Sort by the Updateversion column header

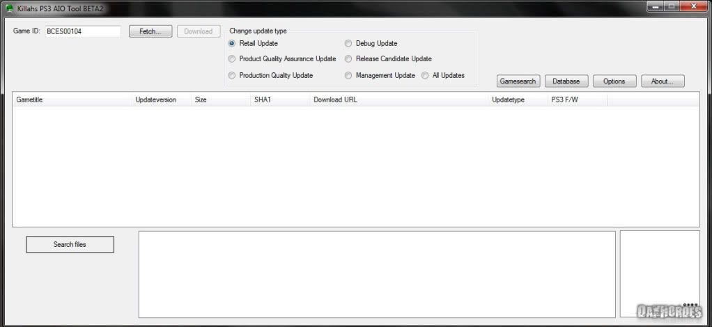point(162,99)
